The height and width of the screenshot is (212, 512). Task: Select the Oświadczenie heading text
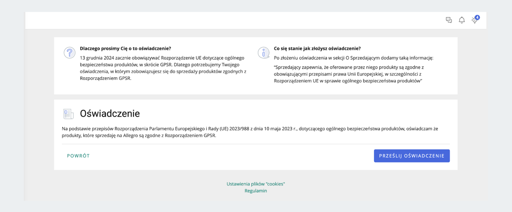coord(110,113)
